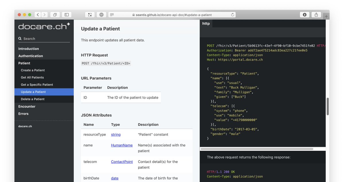344x182 pixels.
Task: Open the tab overview button
Action: point(55,15)
